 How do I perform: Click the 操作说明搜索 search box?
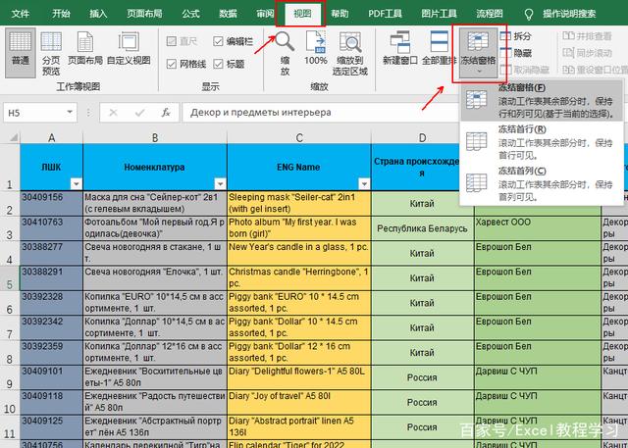569,14
